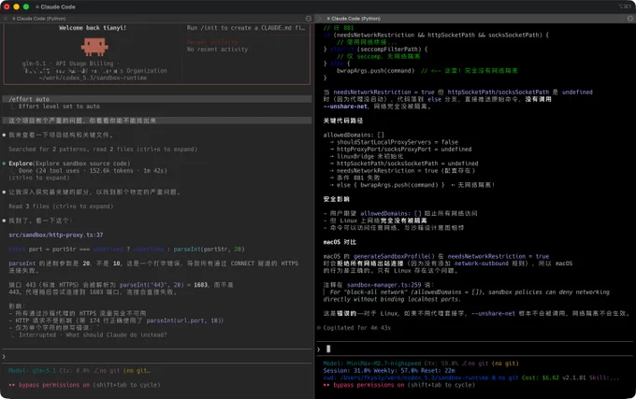Focus the left pane prompt input
The width and height of the screenshot is (636, 399).
click(x=156, y=356)
